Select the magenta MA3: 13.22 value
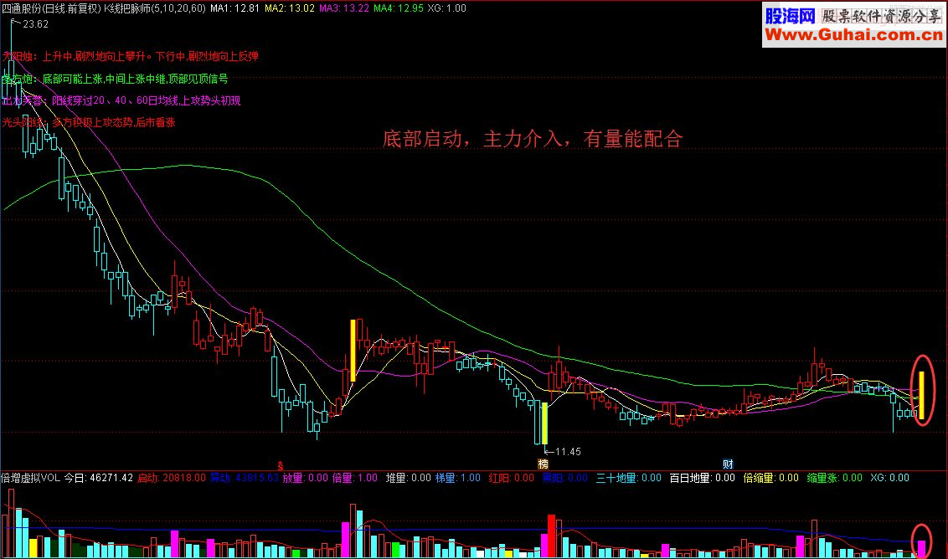Screen dimensions: 948x559 344,8
